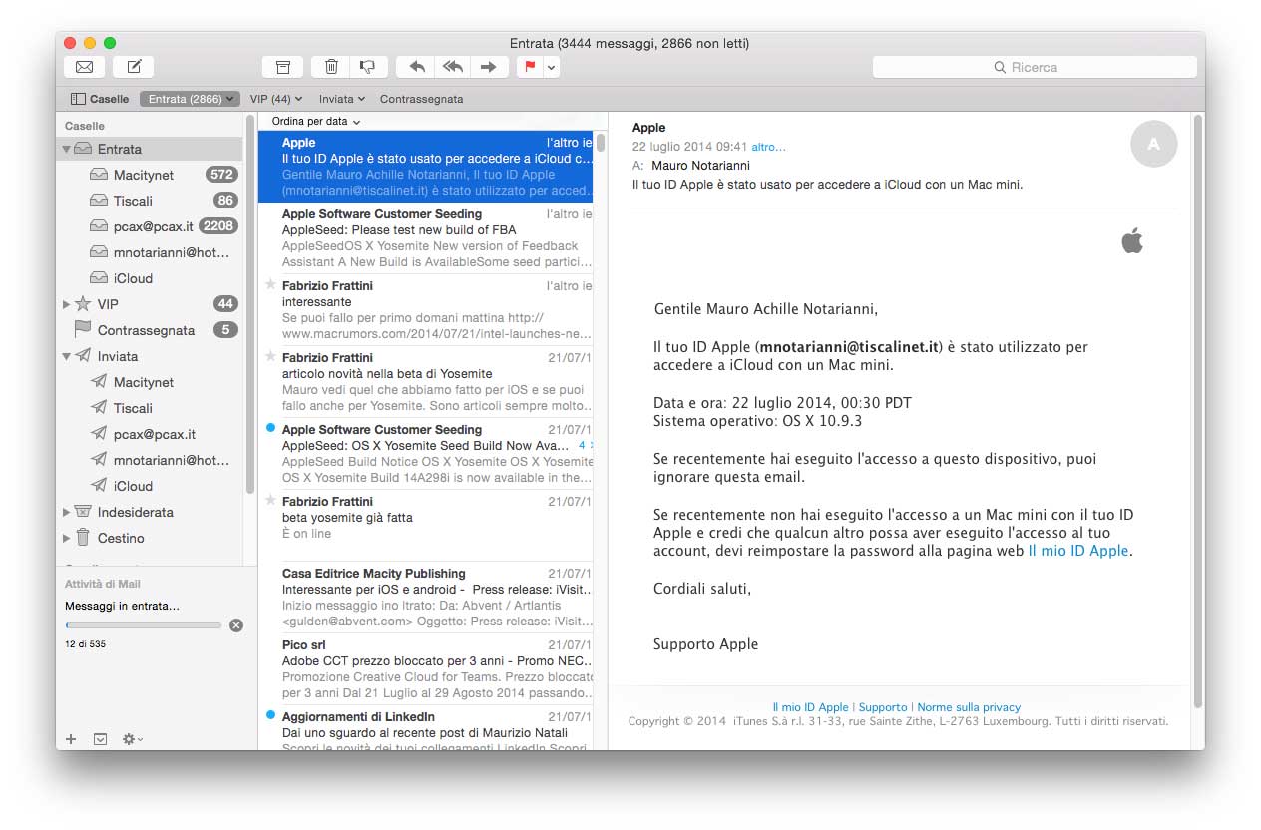Click unread dot on Aggiornamenti di LinkedIn
This screenshot has height=830, width=1261.
pos(270,715)
